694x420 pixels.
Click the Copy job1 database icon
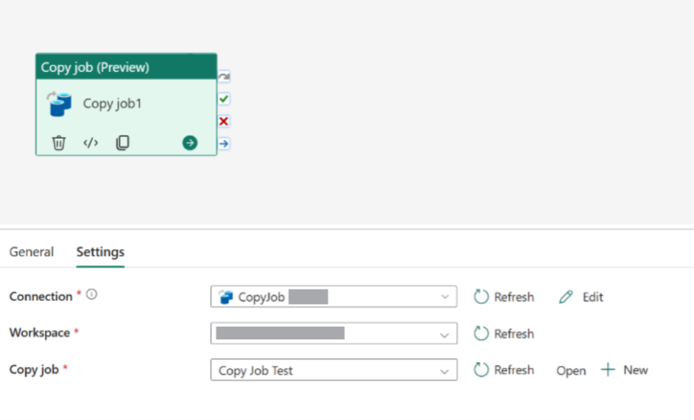pos(59,104)
